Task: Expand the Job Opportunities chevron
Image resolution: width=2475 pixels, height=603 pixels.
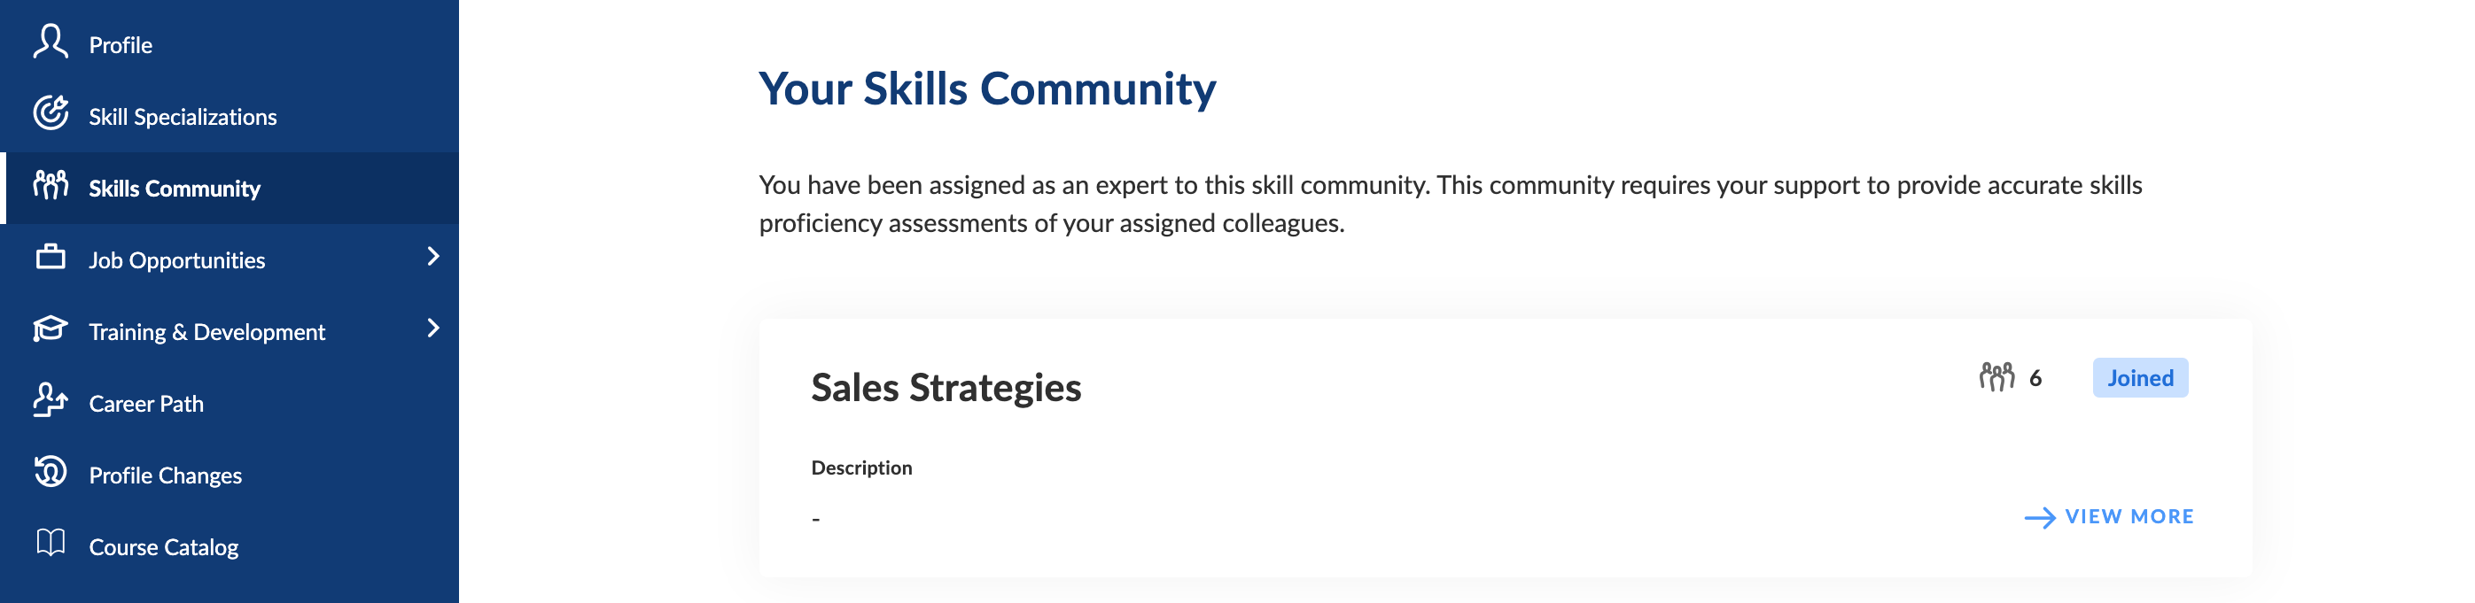Action: coord(433,257)
